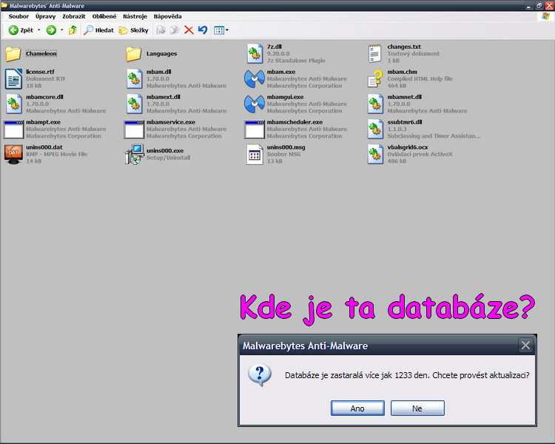The height and width of the screenshot is (444, 555).
Task: Open the Back history dropdown arrow
Action: point(39,30)
